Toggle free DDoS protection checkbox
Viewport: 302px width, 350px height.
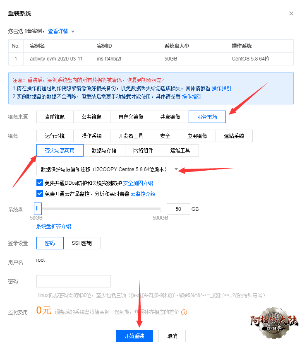pyautogui.click(x=40, y=183)
